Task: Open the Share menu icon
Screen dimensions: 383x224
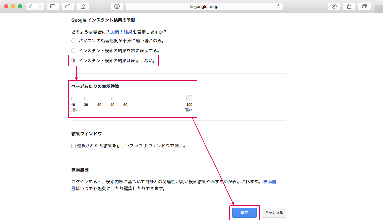Action: click(349, 7)
